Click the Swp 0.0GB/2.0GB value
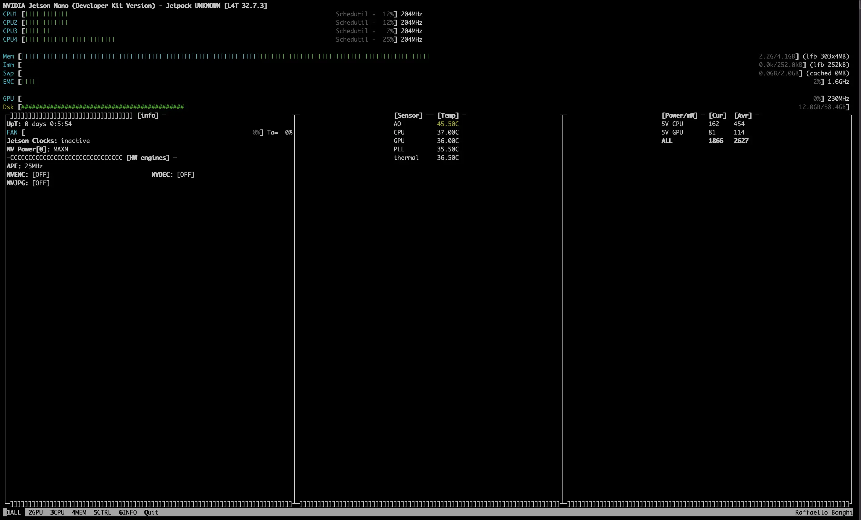Viewport: 861px width, 520px height. 779,73
